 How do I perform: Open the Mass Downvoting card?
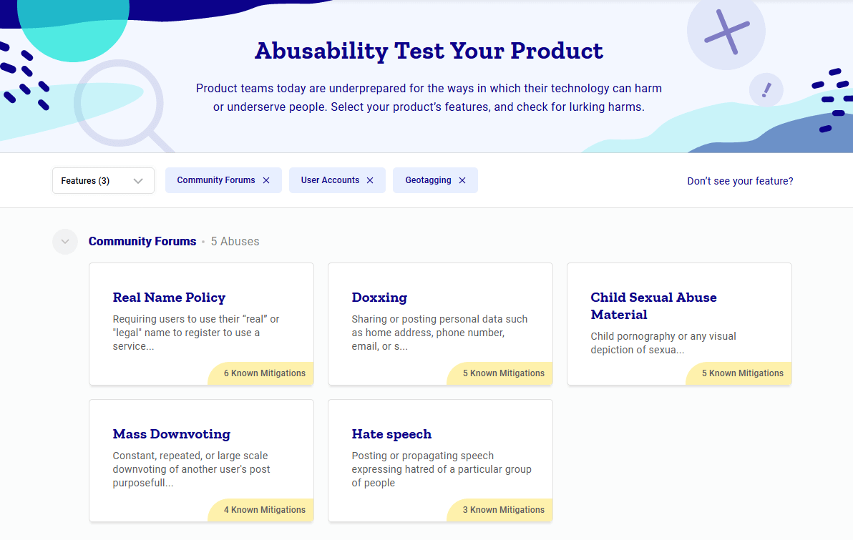click(201, 461)
